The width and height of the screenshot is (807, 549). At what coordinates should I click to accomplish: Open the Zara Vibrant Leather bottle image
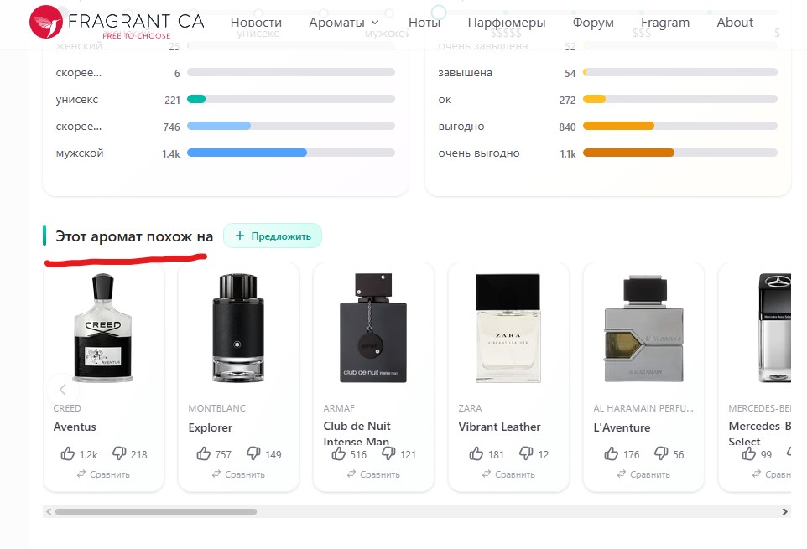point(508,328)
